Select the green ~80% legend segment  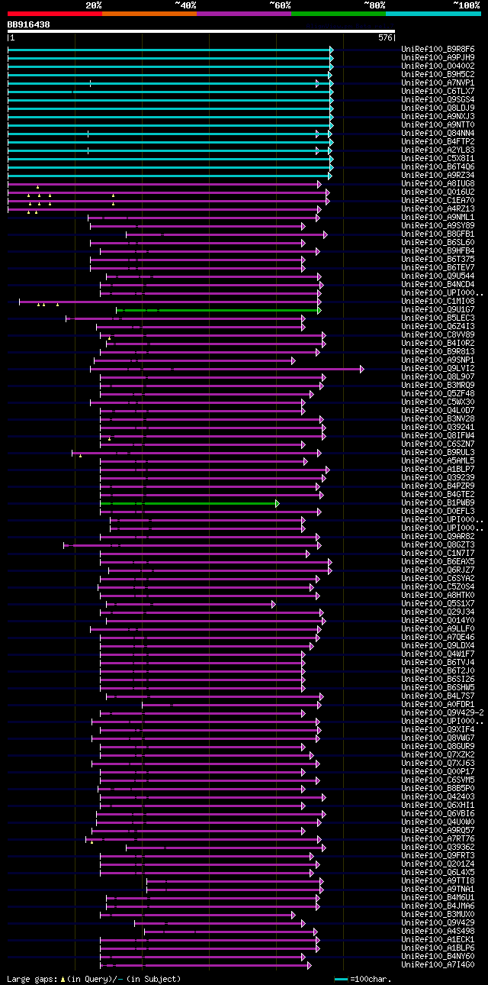tap(339, 13)
